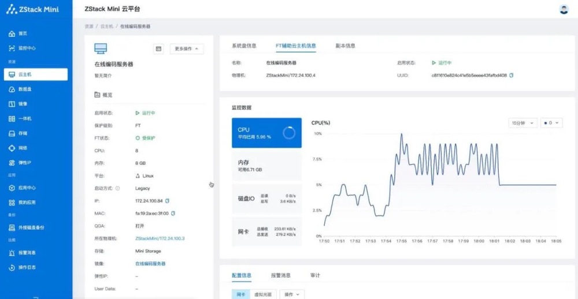Screen dimensions: 578x299
Task: Select the 网卡 sub-tab
Action: [240, 294]
